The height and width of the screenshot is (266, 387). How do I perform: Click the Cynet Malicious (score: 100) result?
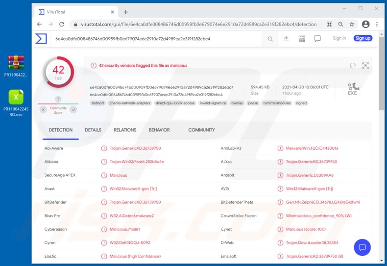click(306, 229)
